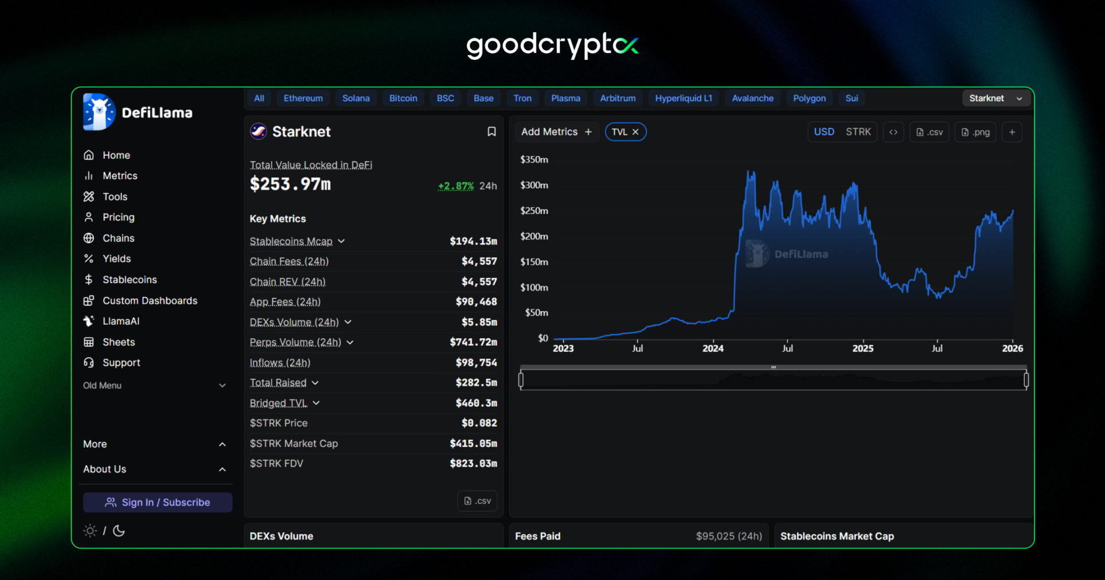Download the chart as .png
This screenshot has width=1105, height=580.
point(976,132)
